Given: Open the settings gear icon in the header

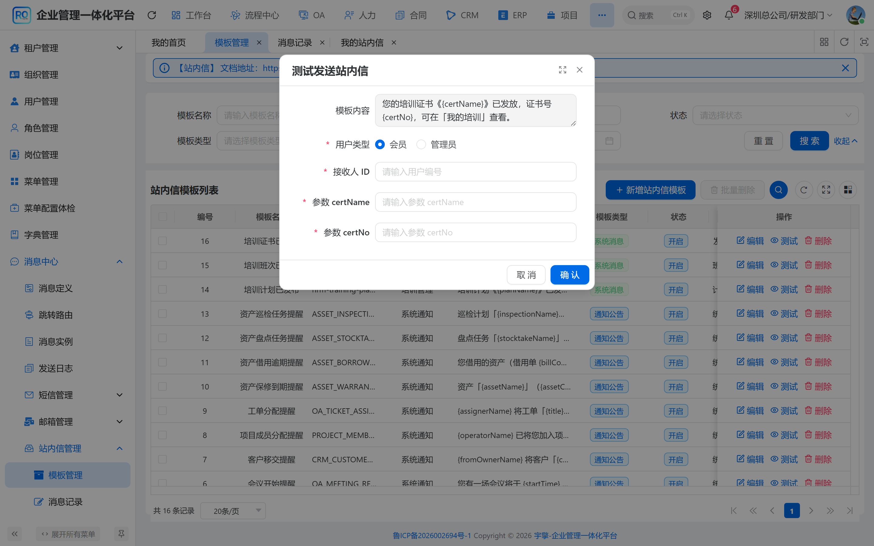Looking at the screenshot, I should pos(707,15).
